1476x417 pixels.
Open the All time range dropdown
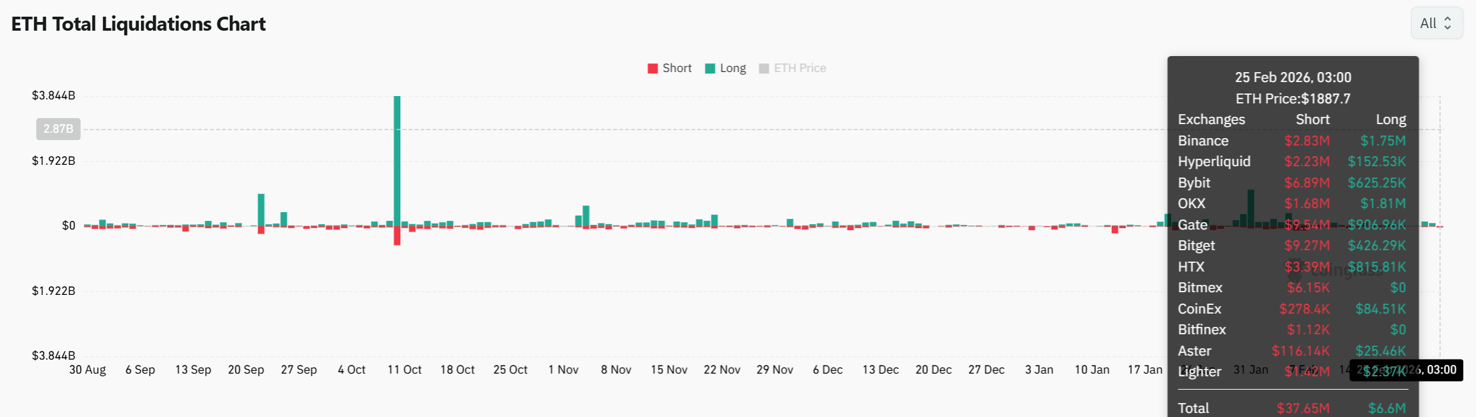point(1436,23)
